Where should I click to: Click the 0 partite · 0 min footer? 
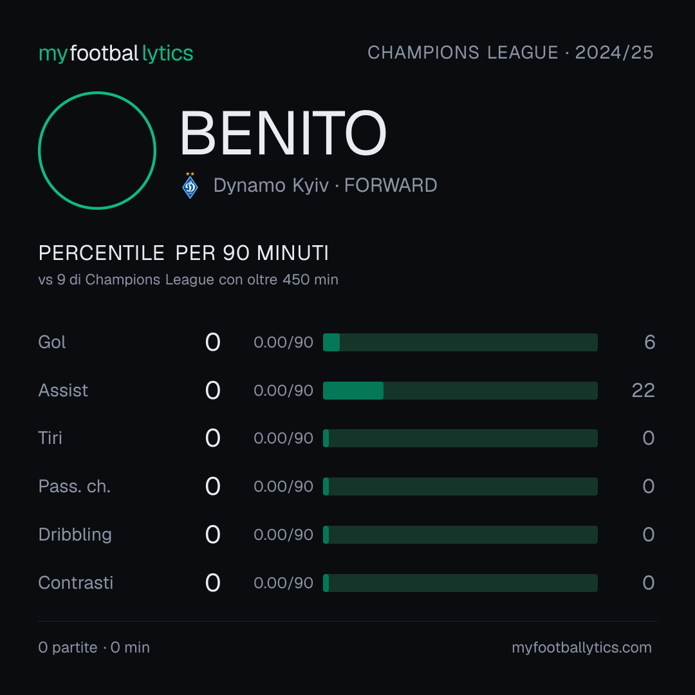coord(94,647)
